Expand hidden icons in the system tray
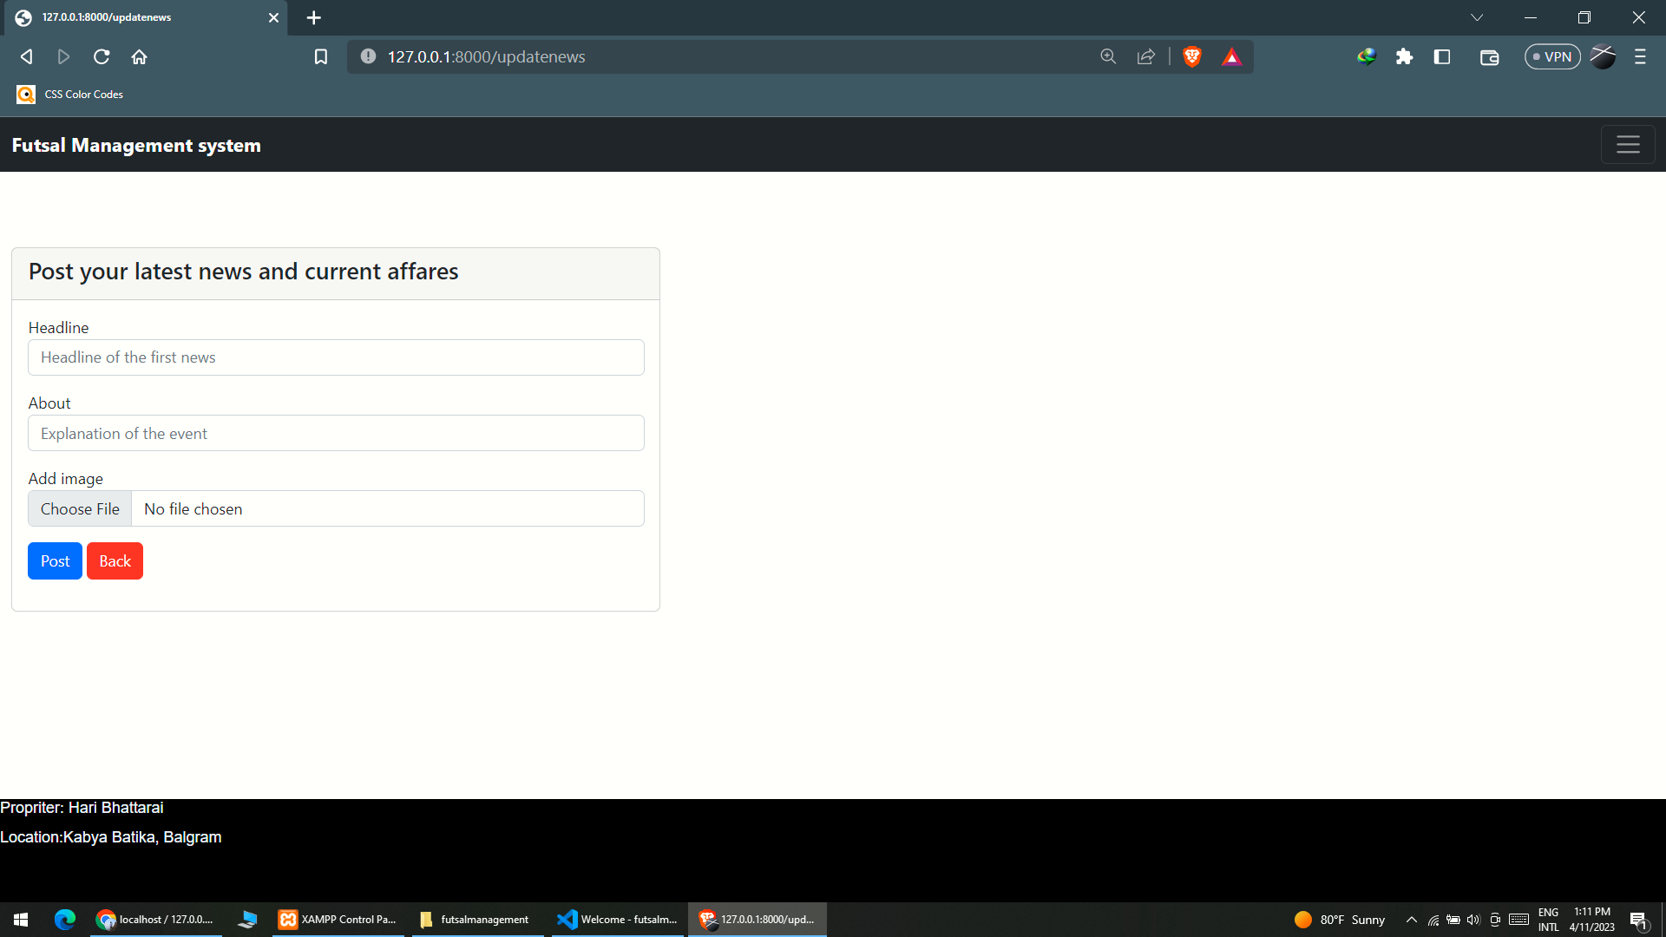This screenshot has width=1666, height=937. tap(1411, 919)
